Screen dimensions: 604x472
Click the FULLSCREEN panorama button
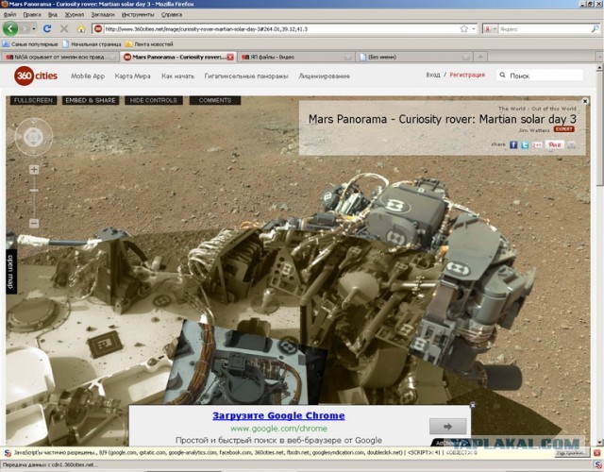(x=34, y=100)
